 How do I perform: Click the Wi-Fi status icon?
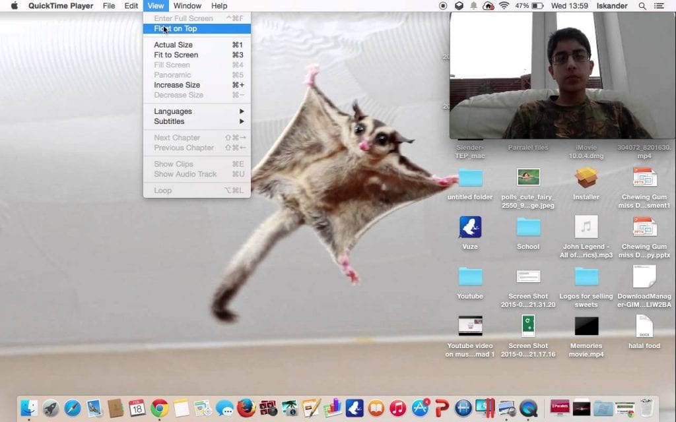click(x=504, y=5)
